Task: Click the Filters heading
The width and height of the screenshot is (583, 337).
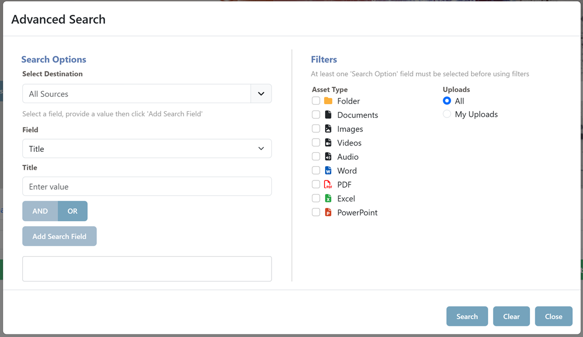Action: tap(324, 59)
